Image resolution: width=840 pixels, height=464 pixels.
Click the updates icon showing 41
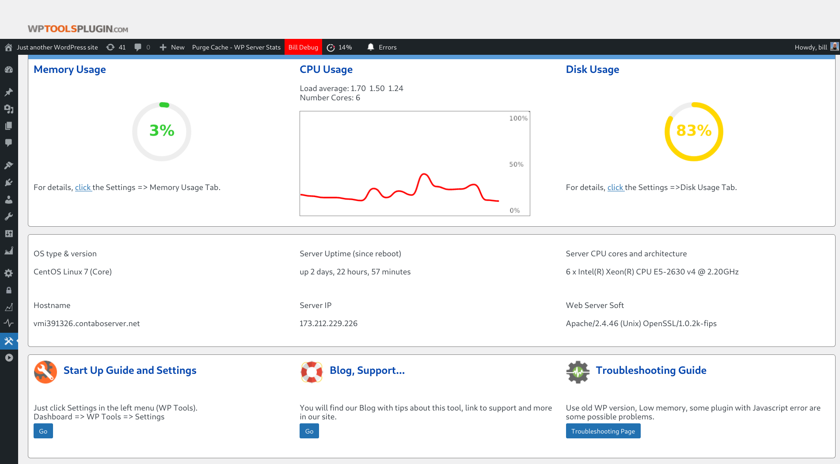tap(116, 47)
